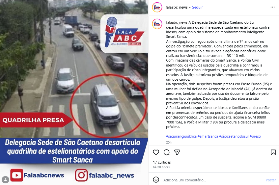
Task: Submit comment with Postar button
Action: (x=271, y=180)
